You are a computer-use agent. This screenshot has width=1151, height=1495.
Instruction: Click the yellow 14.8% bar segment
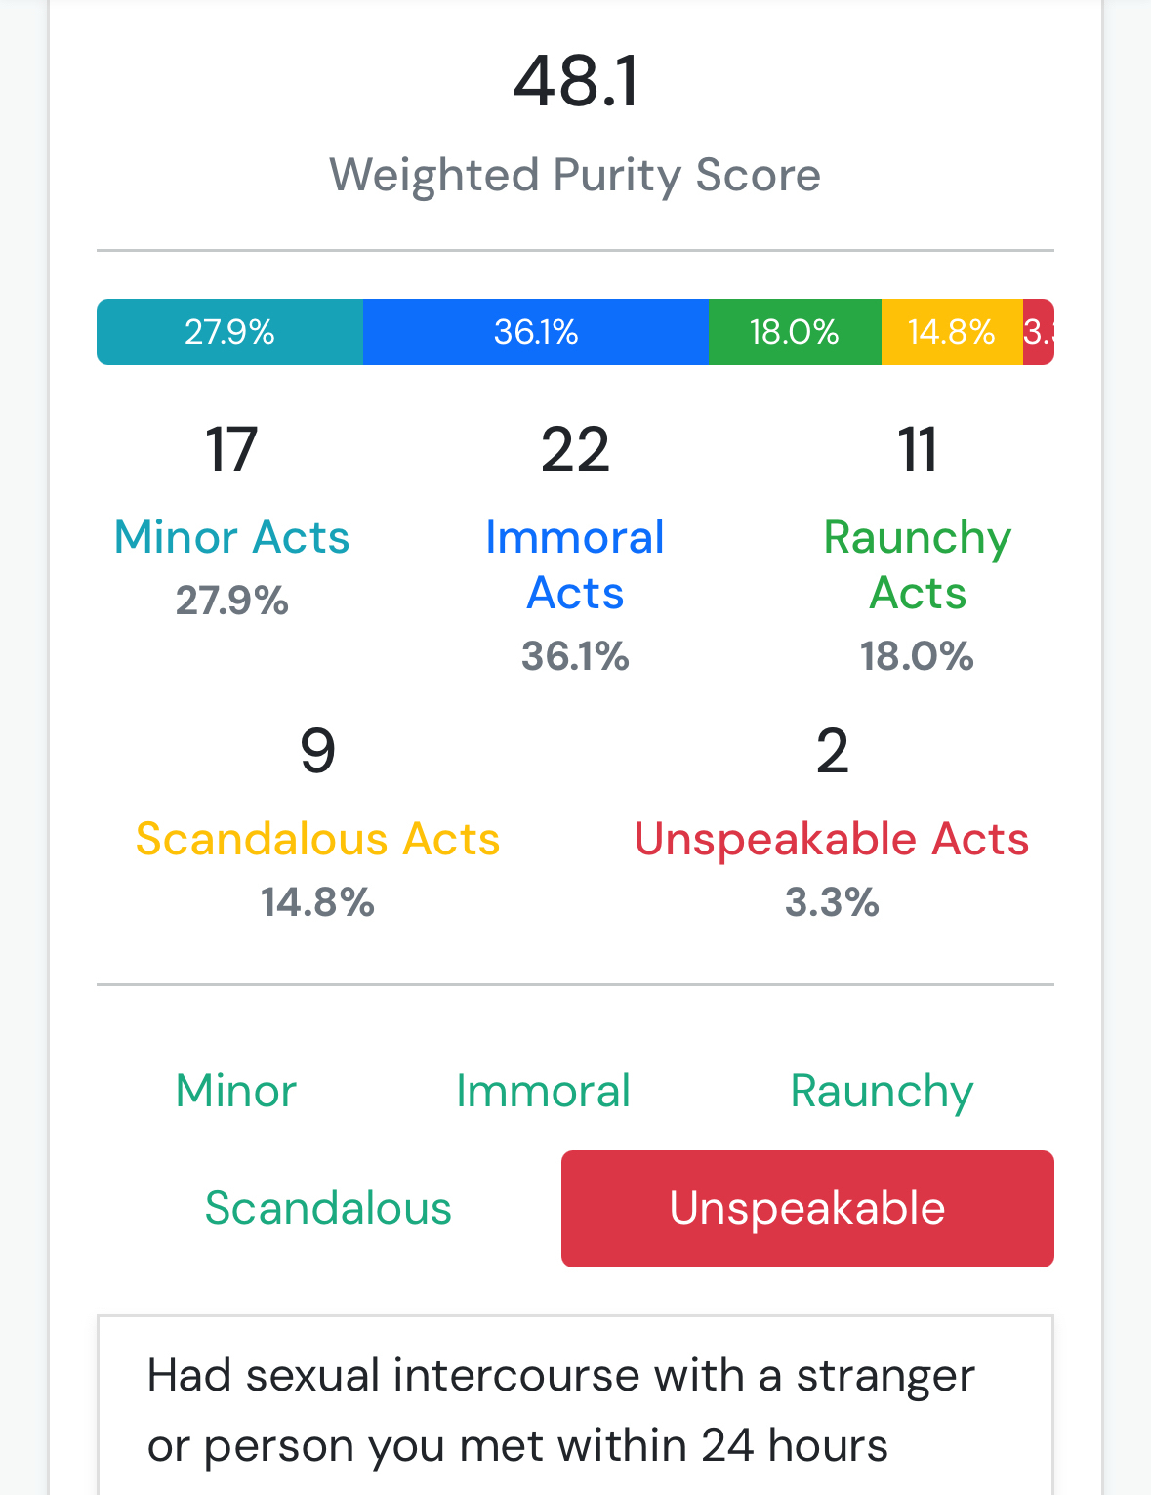click(x=951, y=332)
